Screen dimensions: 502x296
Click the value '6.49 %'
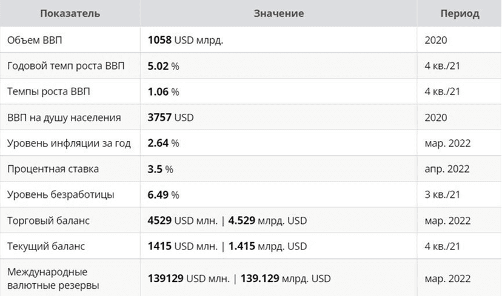click(163, 195)
